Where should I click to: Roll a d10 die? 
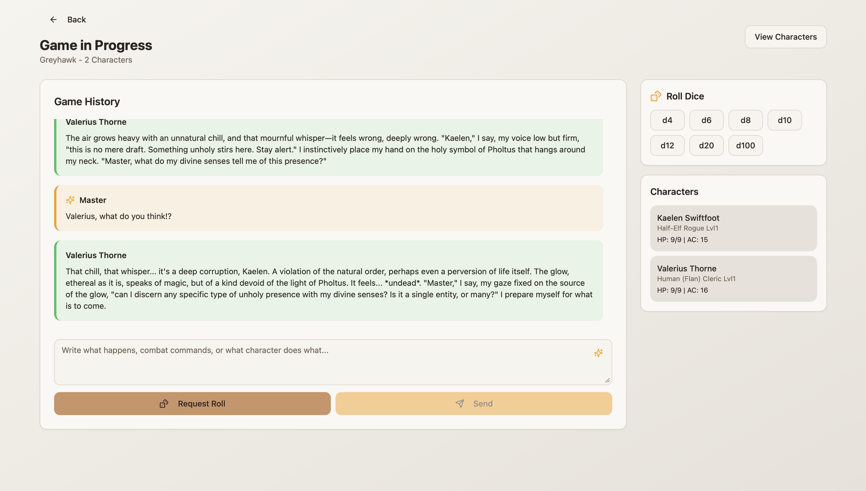point(785,120)
